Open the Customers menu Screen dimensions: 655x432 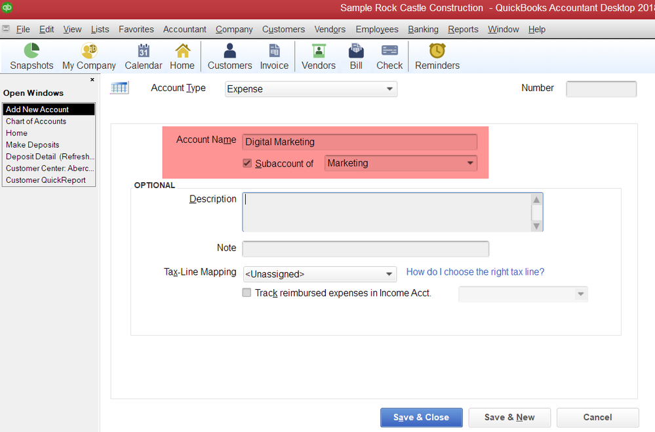point(284,29)
